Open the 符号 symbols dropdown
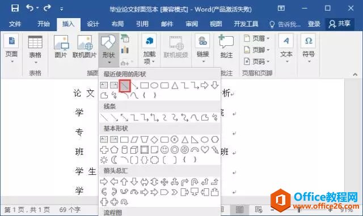This screenshot has width=363, height=216. (x=309, y=49)
